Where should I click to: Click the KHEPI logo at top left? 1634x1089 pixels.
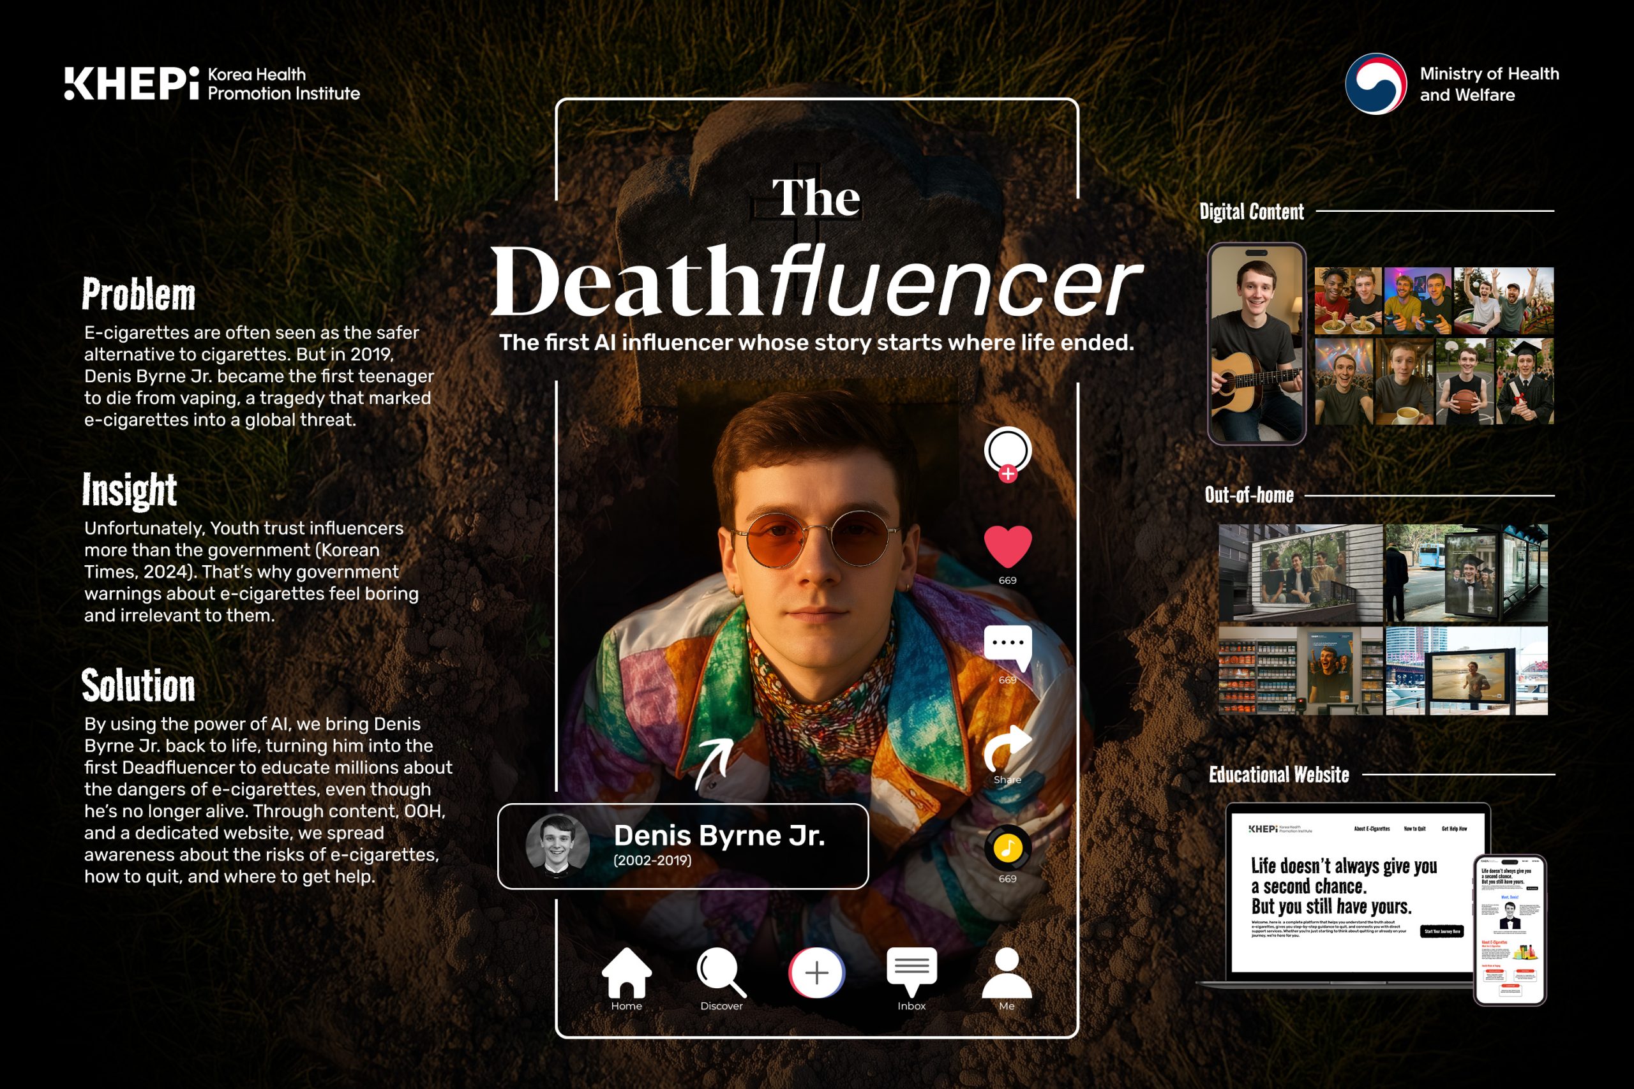coord(132,84)
